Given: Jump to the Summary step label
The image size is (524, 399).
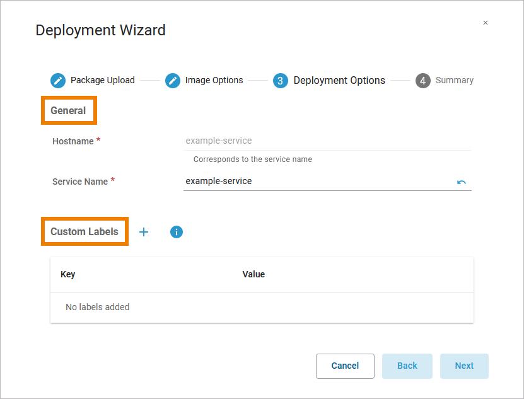Looking at the screenshot, I should click(x=454, y=81).
